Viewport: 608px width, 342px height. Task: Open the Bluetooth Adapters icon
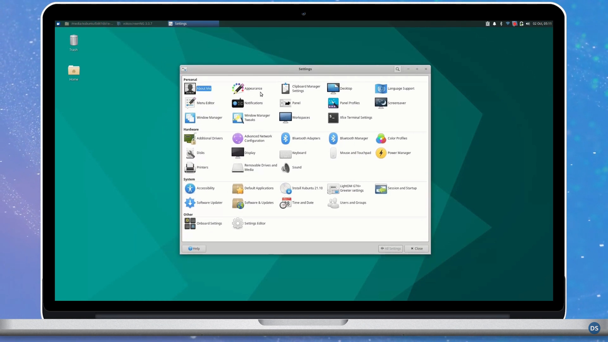(286, 138)
